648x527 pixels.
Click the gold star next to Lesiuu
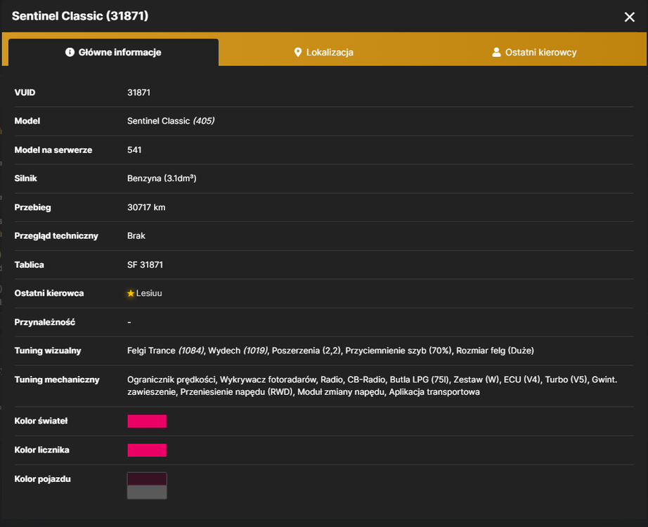click(x=131, y=293)
